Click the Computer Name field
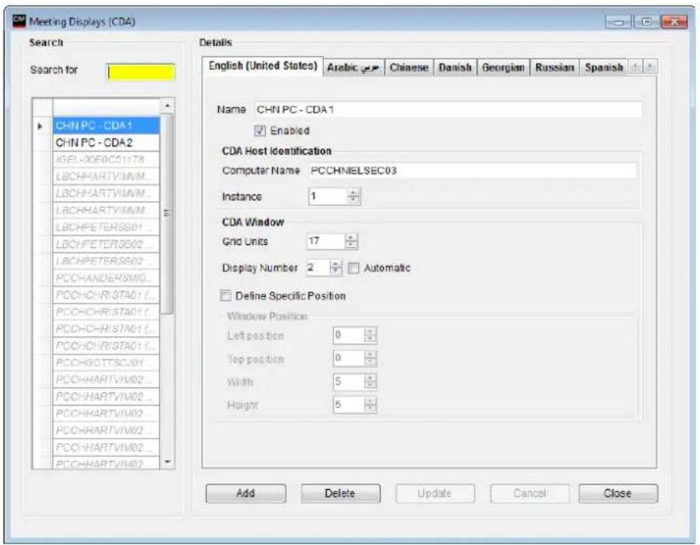 [x=473, y=170]
